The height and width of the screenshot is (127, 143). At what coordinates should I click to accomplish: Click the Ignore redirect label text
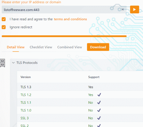[x=21, y=27]
